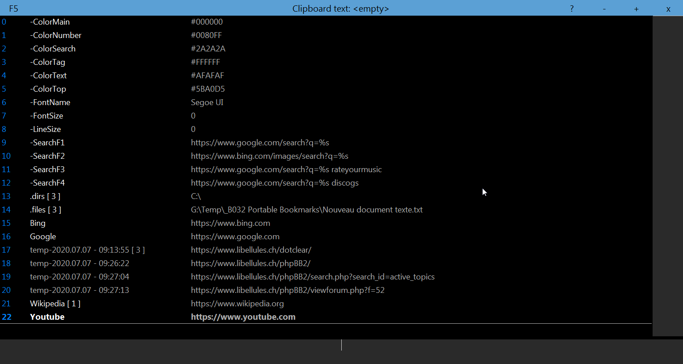Click the vertical scrollbar on the right
The width and height of the screenshot is (683, 364).
coord(667,176)
